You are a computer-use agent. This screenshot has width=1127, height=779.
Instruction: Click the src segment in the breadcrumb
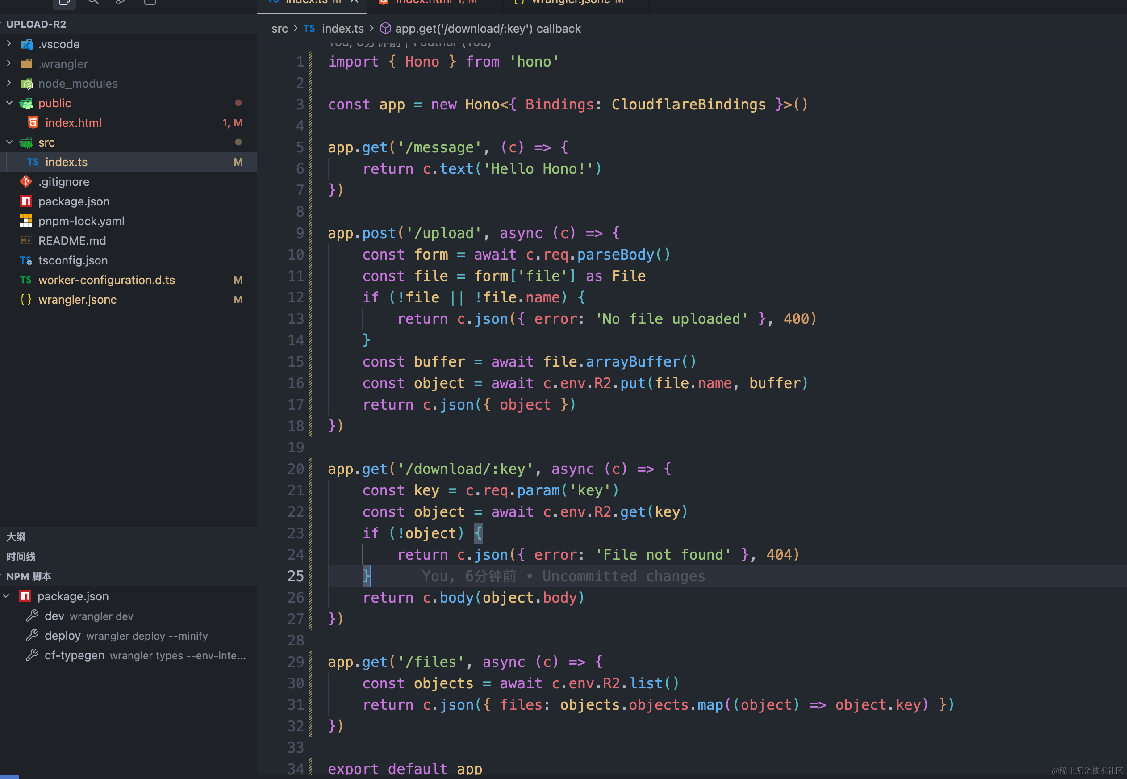[280, 28]
